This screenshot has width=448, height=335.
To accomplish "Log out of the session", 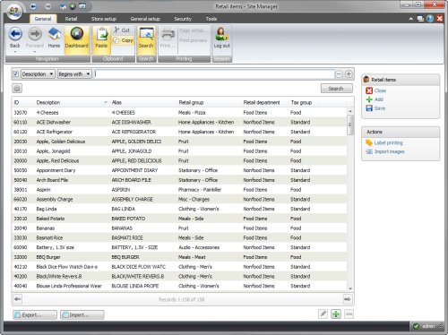I will (x=222, y=38).
